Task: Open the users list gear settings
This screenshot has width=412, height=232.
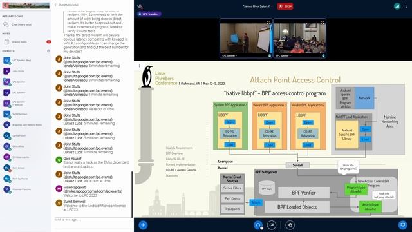Action: pos(48,51)
